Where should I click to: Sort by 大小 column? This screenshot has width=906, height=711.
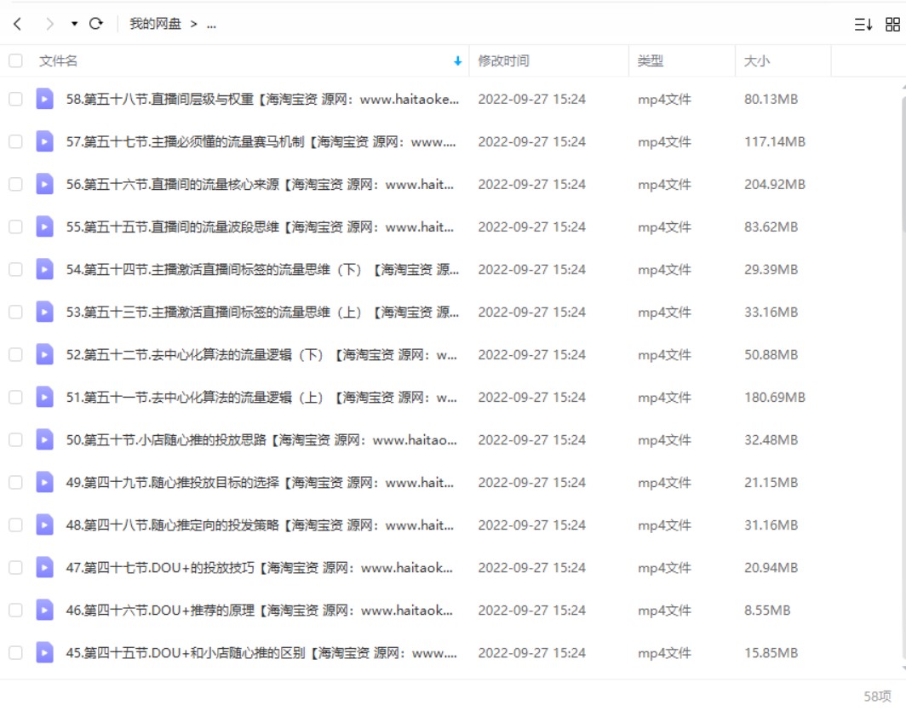point(756,60)
